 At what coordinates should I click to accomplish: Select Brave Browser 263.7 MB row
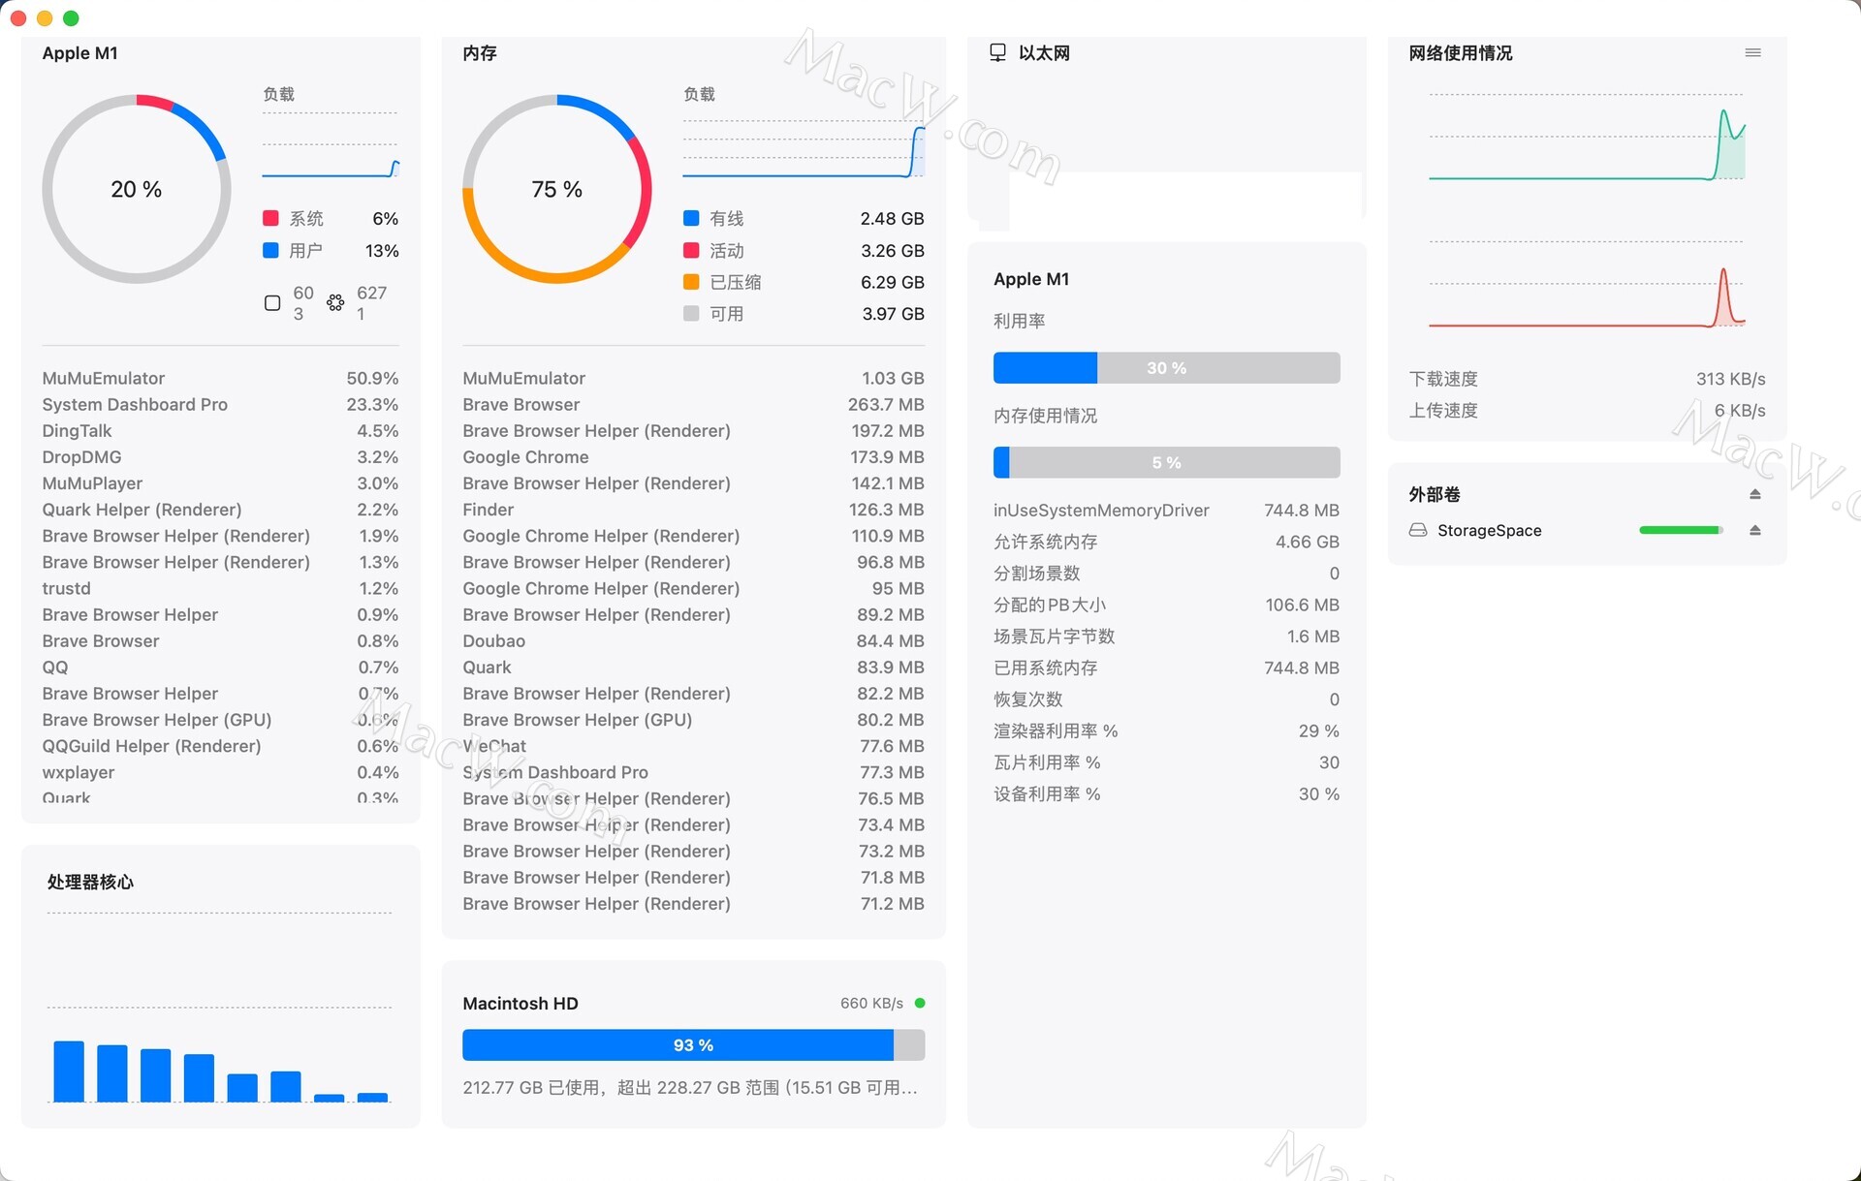(x=693, y=404)
